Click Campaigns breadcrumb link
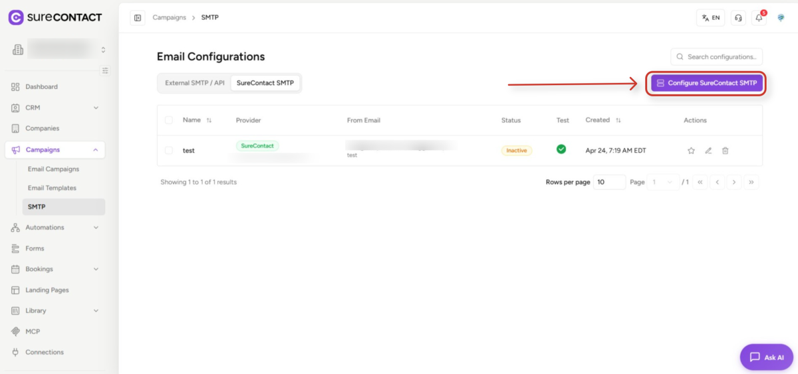 tap(169, 17)
